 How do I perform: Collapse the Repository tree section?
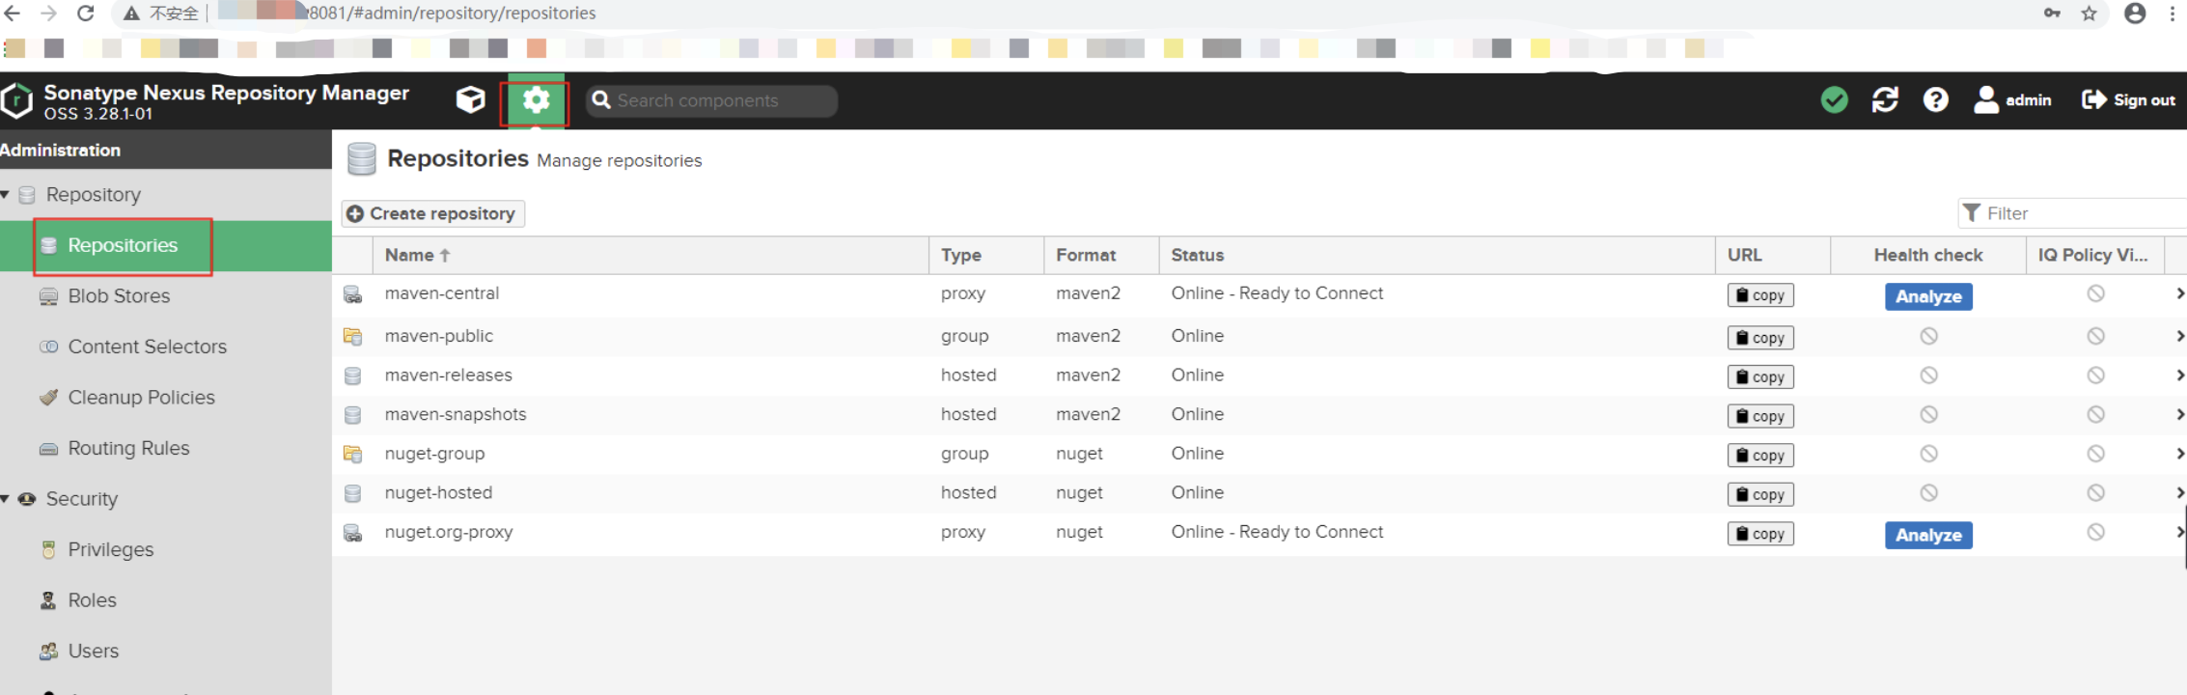(x=6, y=195)
